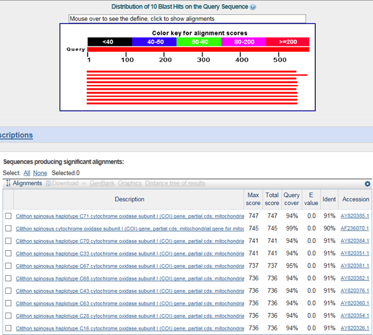Click the None selection link
Image resolution: width=373 pixels, height=335 pixels.
40,173
